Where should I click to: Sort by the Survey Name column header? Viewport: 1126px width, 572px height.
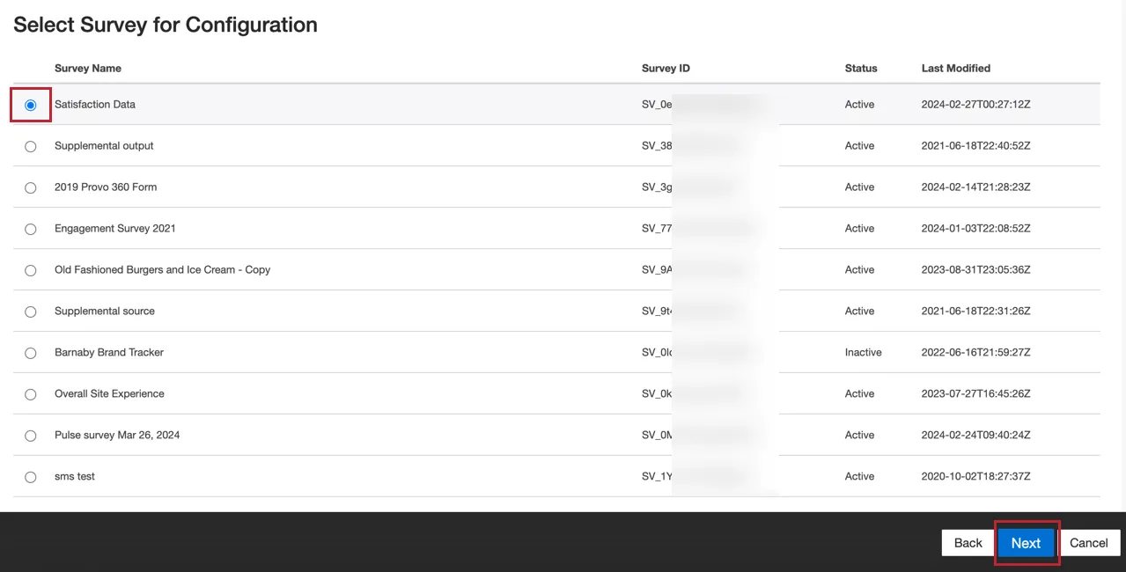[x=85, y=68]
